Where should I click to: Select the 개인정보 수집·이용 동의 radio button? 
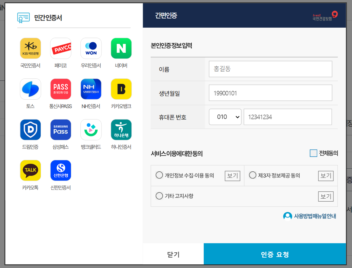159,175
